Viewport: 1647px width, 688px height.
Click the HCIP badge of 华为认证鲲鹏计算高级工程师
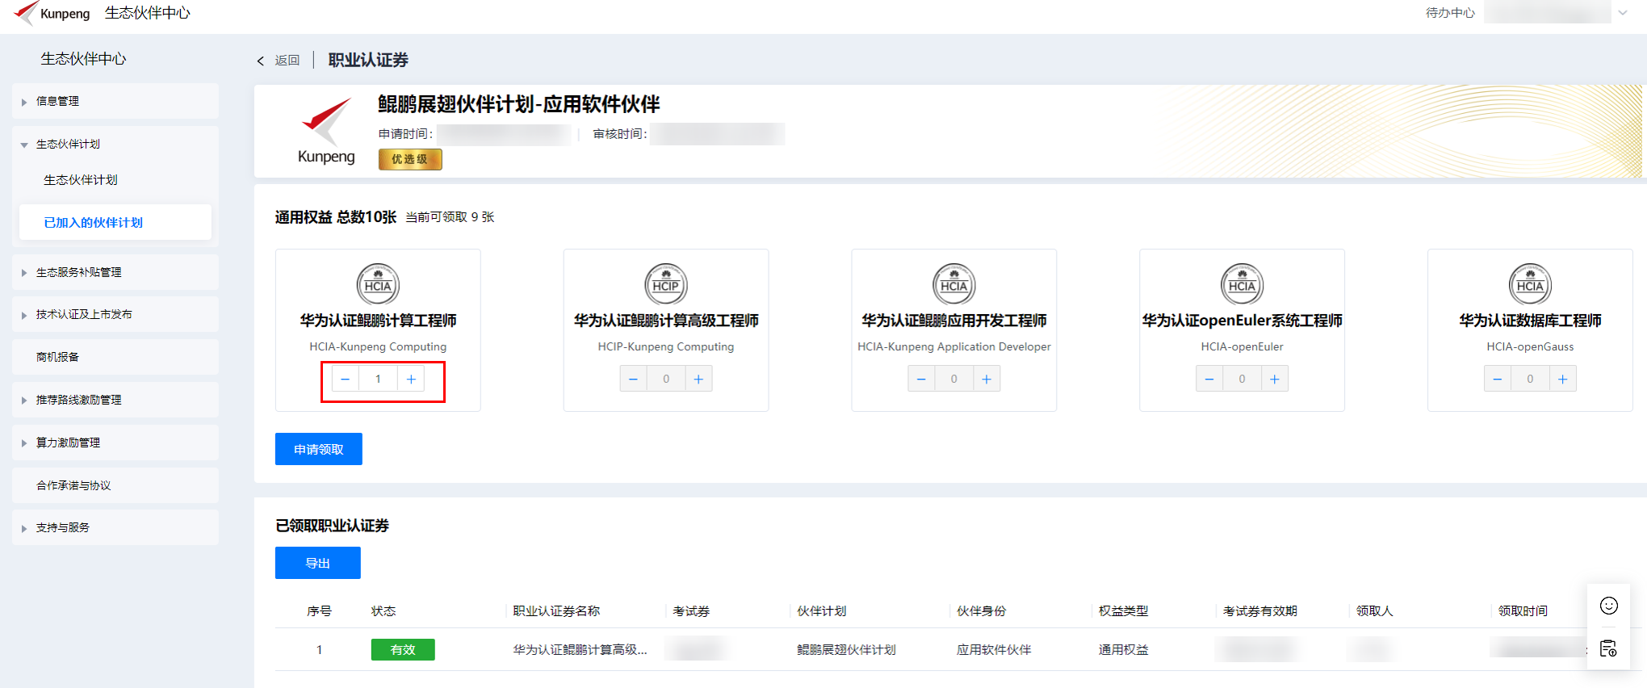666,284
